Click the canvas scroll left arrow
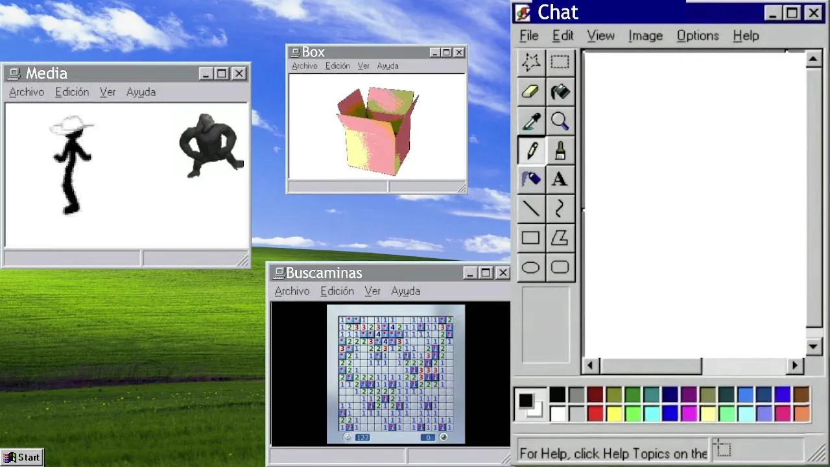Image resolution: width=830 pixels, height=467 pixels. pyautogui.click(x=590, y=366)
